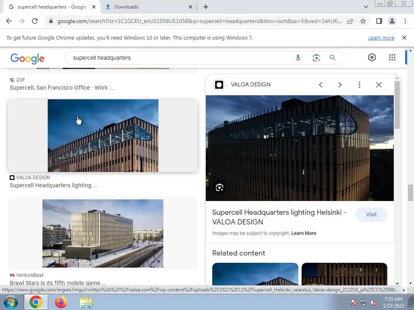The image size is (414, 310).
Task: Select the VentureBeat snowy building thumbnail
Action: 103,234
